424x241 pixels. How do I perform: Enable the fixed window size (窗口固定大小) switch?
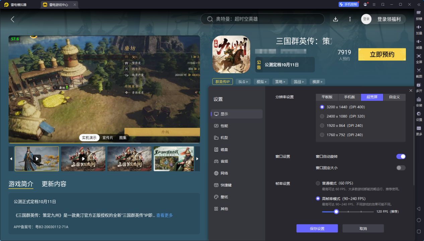tap(401, 168)
